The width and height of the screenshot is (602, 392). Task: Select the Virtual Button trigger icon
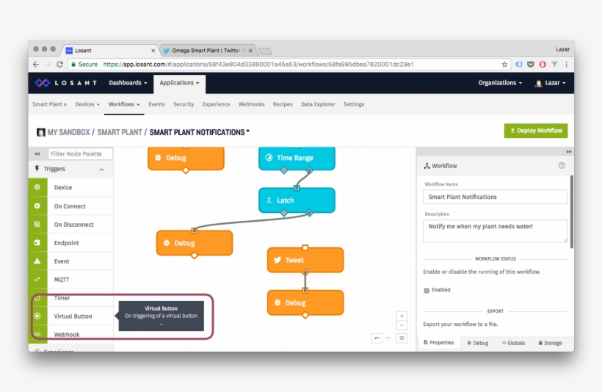tap(37, 316)
